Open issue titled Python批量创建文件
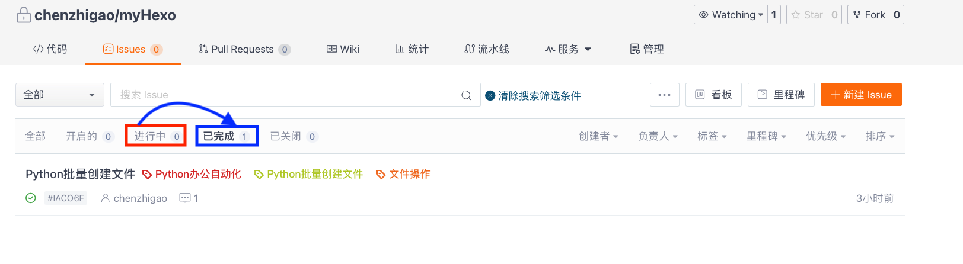Image resolution: width=963 pixels, height=264 pixels. point(80,174)
